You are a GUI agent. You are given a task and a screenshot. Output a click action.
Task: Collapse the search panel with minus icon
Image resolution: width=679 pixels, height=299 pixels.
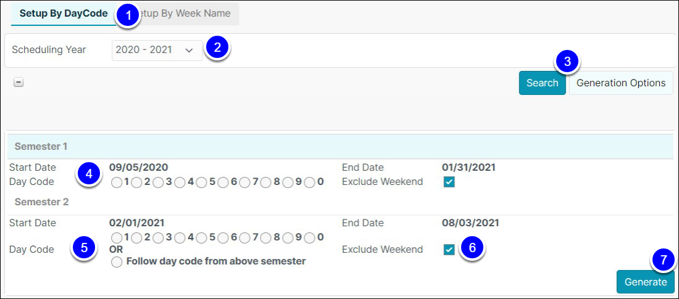coord(18,83)
